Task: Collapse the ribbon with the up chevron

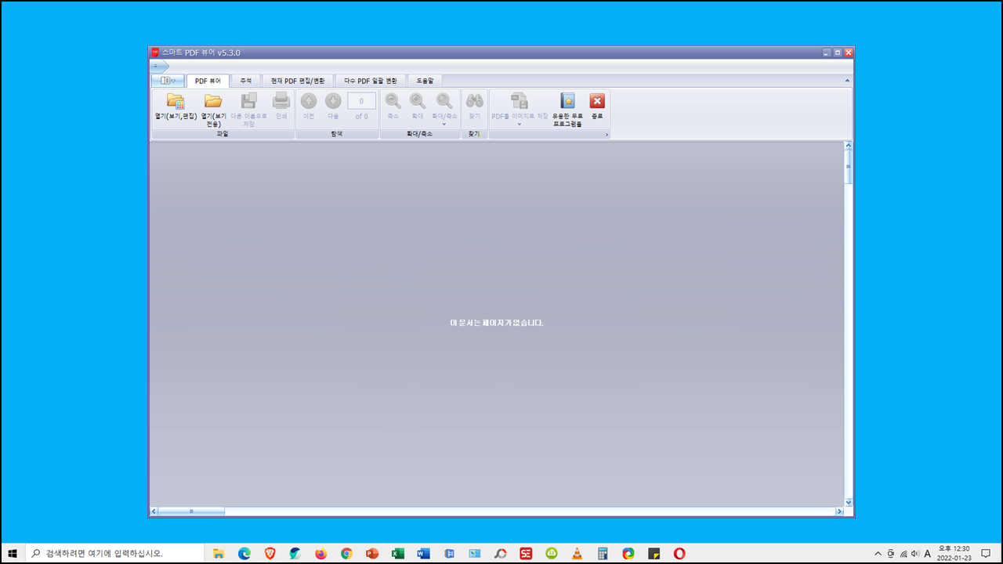Action: [847, 81]
